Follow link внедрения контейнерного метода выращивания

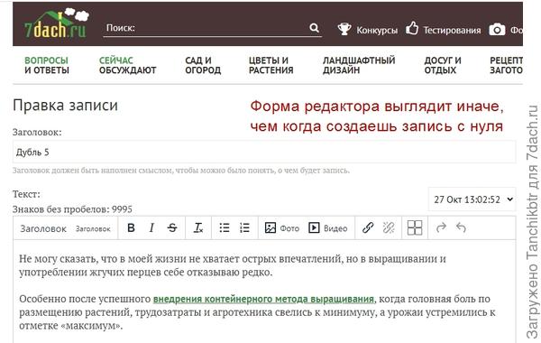coord(263,299)
